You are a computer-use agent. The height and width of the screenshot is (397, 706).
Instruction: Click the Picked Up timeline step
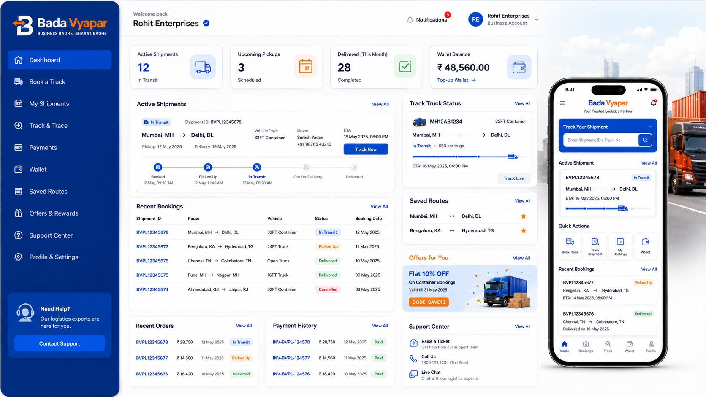[208, 167]
